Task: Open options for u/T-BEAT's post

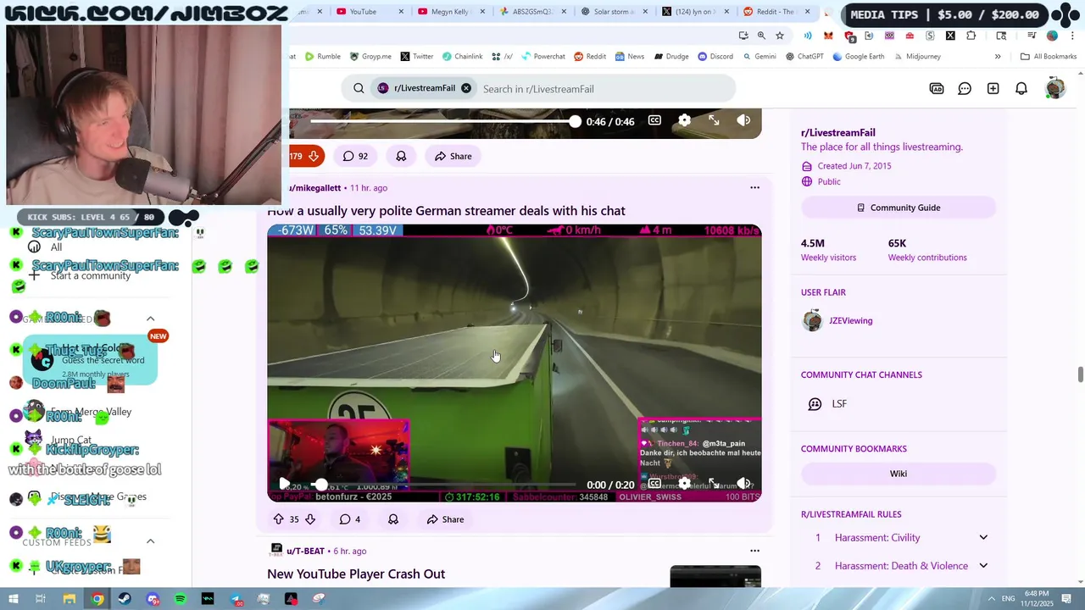Action: [754, 551]
